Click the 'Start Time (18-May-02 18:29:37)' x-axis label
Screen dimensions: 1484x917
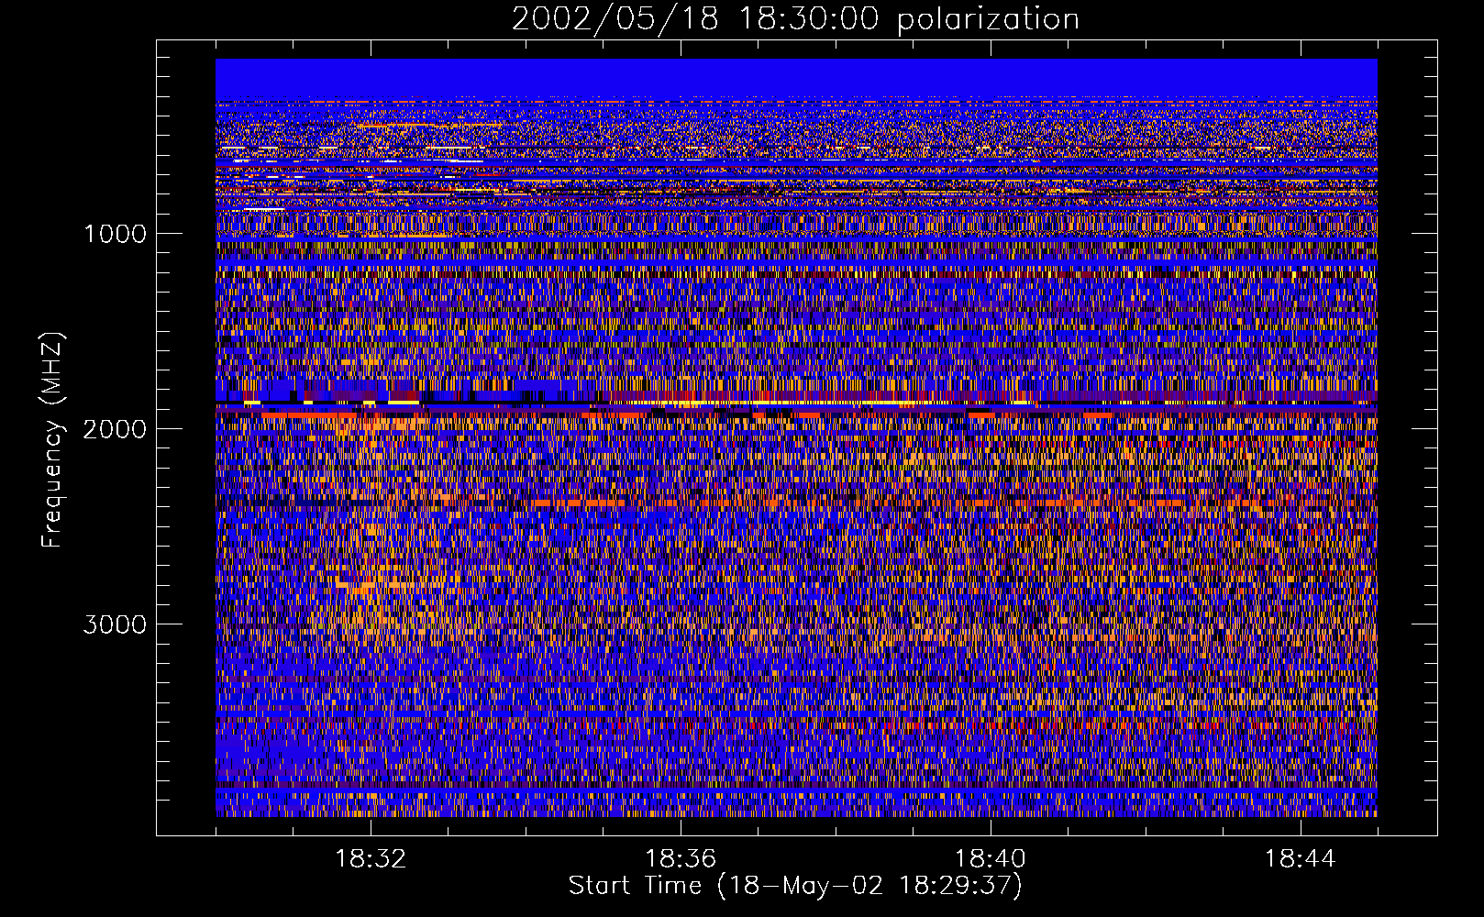[795, 886]
